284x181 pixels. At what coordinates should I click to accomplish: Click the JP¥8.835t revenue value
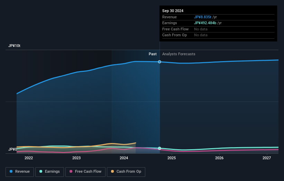click(x=202, y=17)
